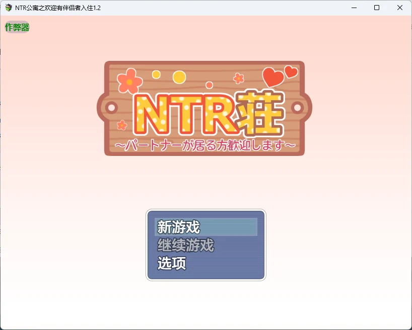Screen dimensions: 412x330
Task: Start a new game via 新游戏
Action: point(205,227)
